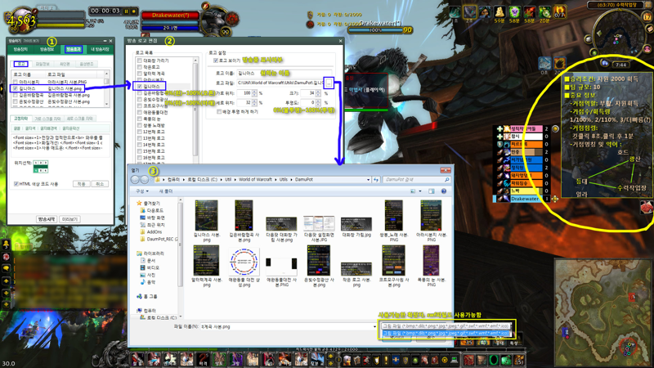
Task: Refresh the DamuPot folder address bar
Action: pyautogui.click(x=376, y=179)
